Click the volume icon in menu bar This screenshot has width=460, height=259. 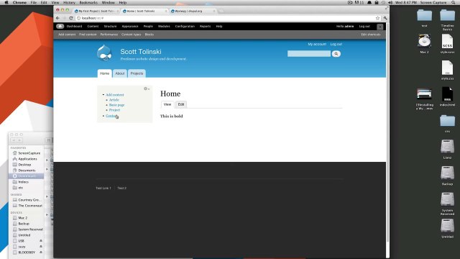[390, 2]
